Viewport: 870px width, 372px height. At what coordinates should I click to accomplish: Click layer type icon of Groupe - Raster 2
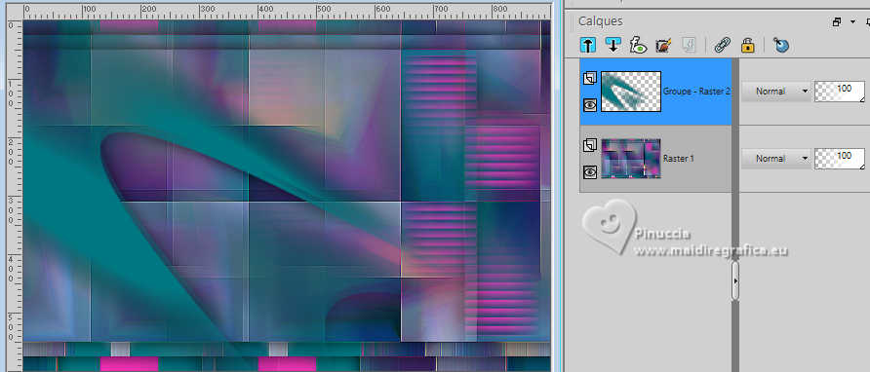click(x=590, y=79)
